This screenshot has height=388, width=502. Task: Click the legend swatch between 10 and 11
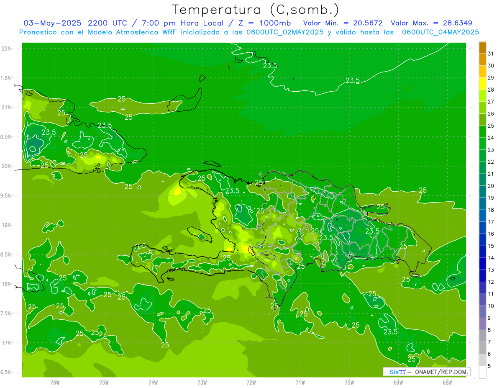click(483, 300)
